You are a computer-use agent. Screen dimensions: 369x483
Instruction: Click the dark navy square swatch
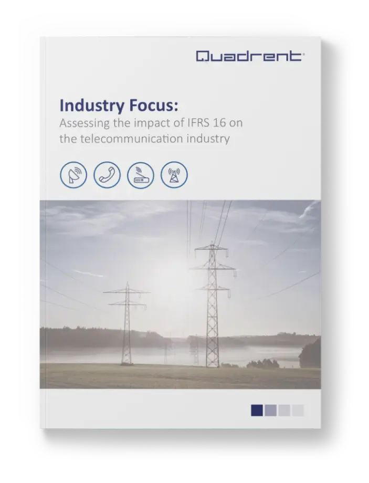[x=257, y=411]
